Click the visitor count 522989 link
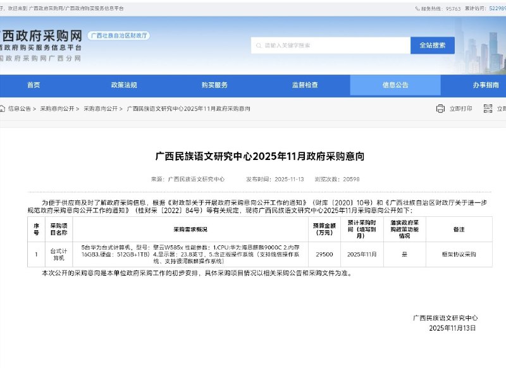Image resolution: width=506 pixels, height=368 pixels. pos(499,6)
